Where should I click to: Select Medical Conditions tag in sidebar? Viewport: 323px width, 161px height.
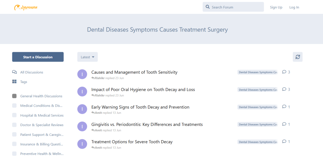pos(41,106)
